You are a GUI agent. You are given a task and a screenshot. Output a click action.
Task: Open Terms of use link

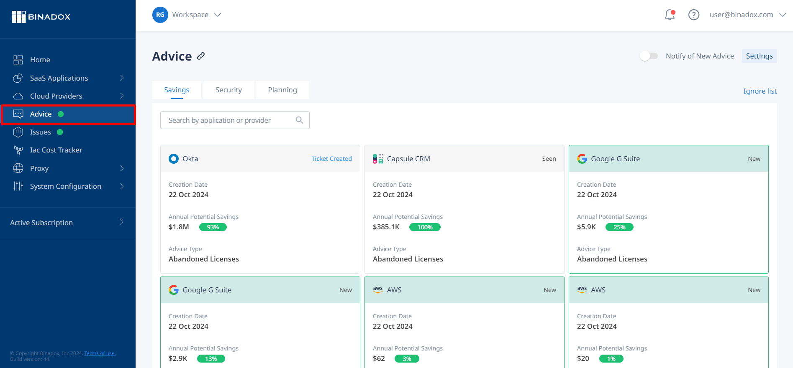coord(100,353)
